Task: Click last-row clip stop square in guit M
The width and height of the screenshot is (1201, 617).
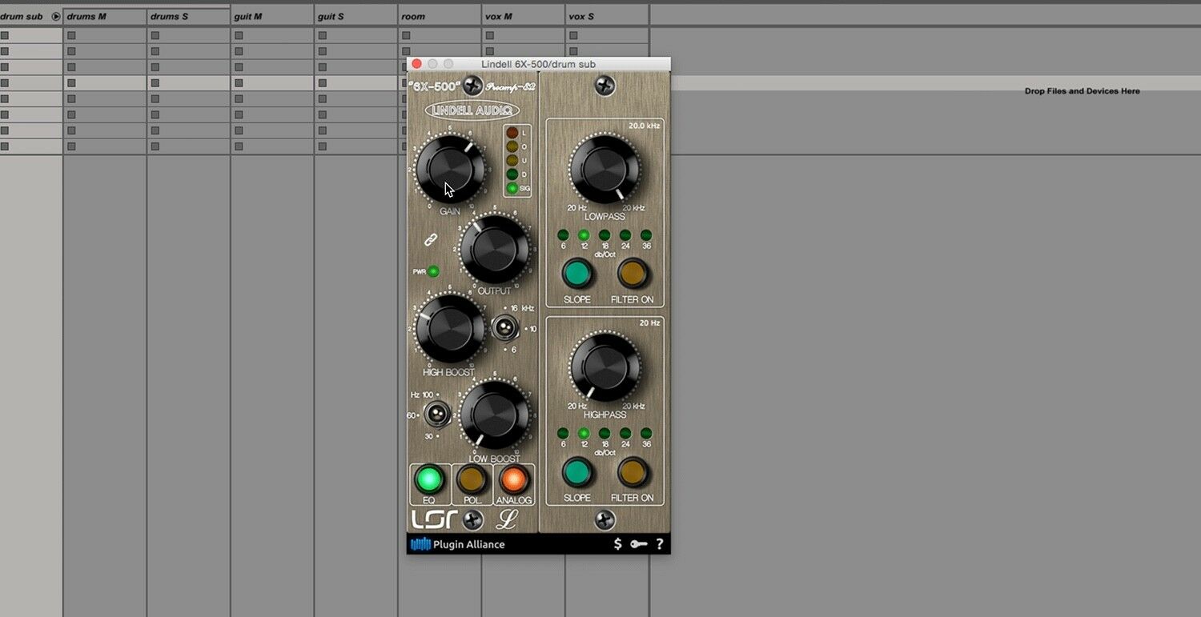Action: [239, 146]
